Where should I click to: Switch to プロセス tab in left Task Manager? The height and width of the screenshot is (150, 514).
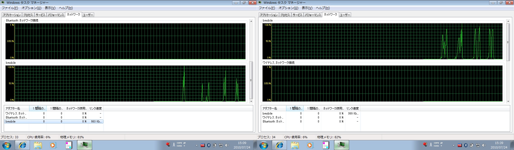28,15
